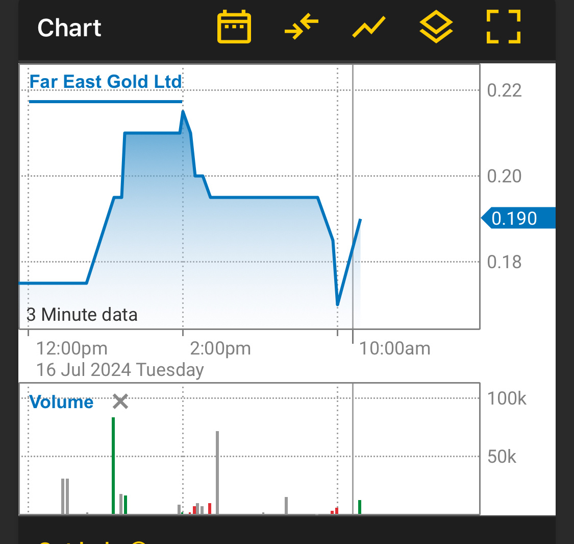Click the 0.190 current price tag
The height and width of the screenshot is (544, 574).
point(518,218)
